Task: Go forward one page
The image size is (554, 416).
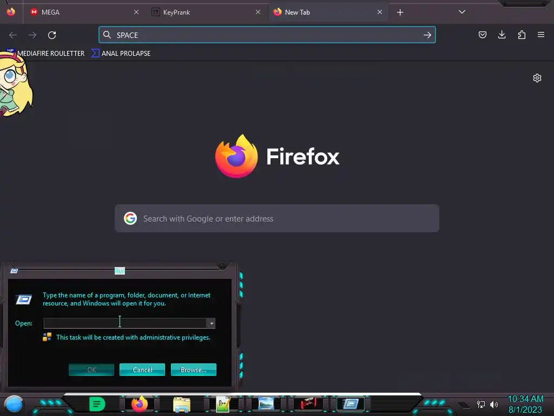Action: 32,35
